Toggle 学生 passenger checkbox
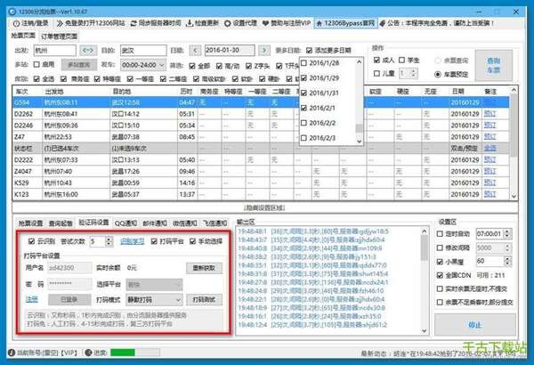 tap(402, 61)
